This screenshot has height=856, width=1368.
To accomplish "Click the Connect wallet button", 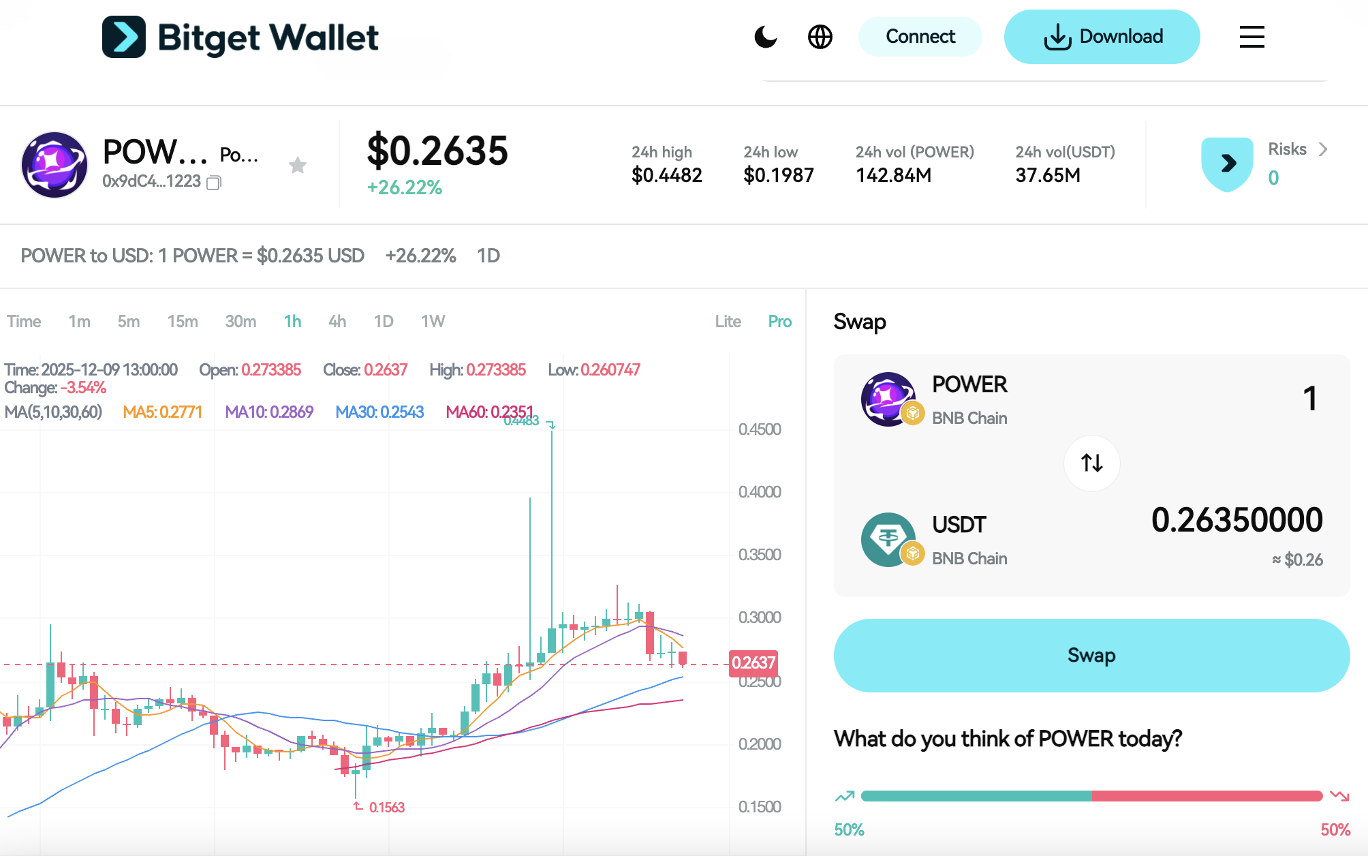I will pyautogui.click(x=920, y=37).
